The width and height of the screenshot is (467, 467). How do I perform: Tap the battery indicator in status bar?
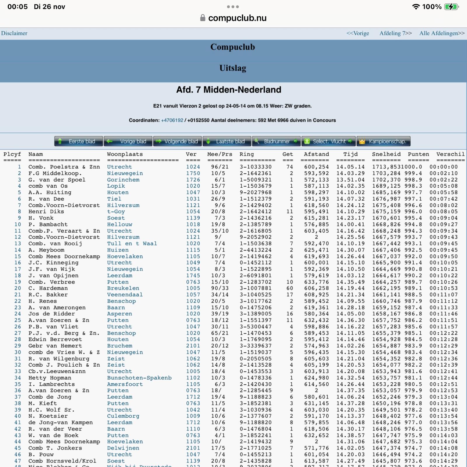tap(451, 7)
